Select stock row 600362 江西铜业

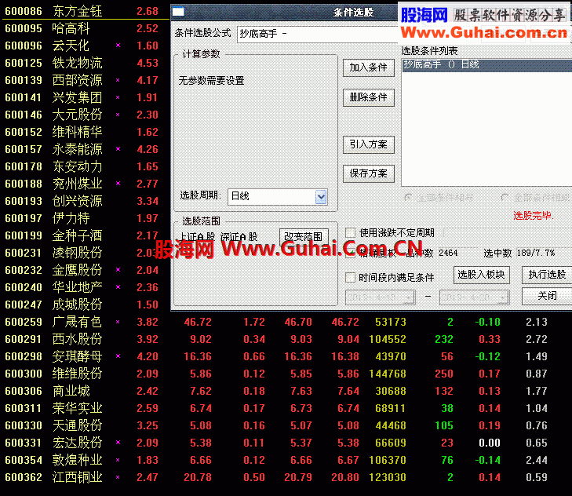(275, 477)
